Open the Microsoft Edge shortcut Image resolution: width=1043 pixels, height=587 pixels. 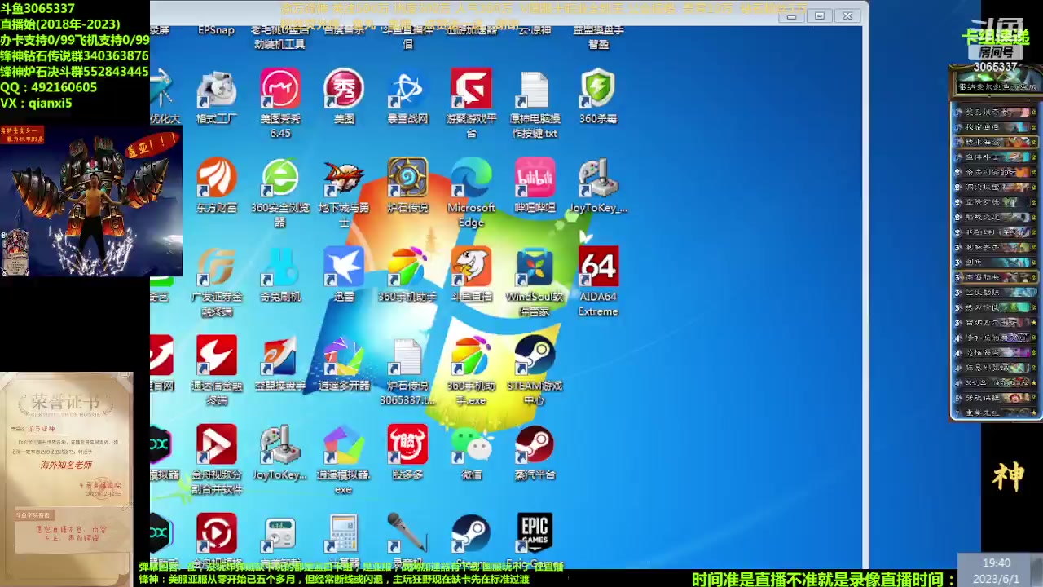pos(471,192)
